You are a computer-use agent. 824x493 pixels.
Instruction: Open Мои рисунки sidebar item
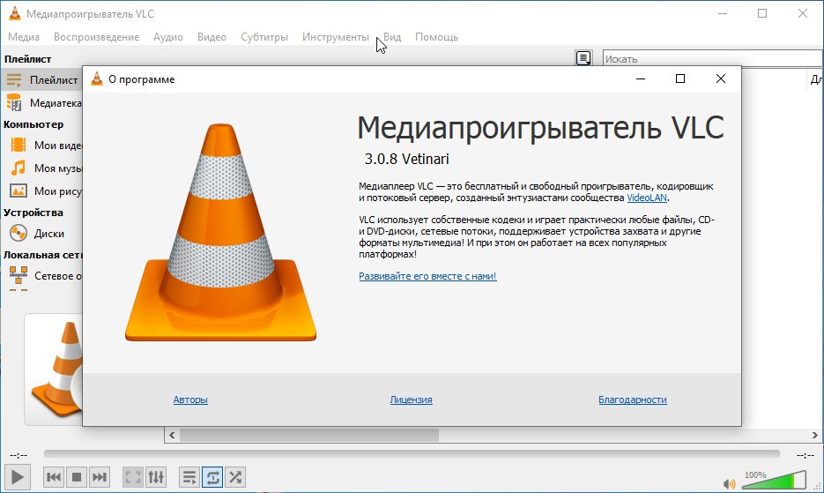41,191
